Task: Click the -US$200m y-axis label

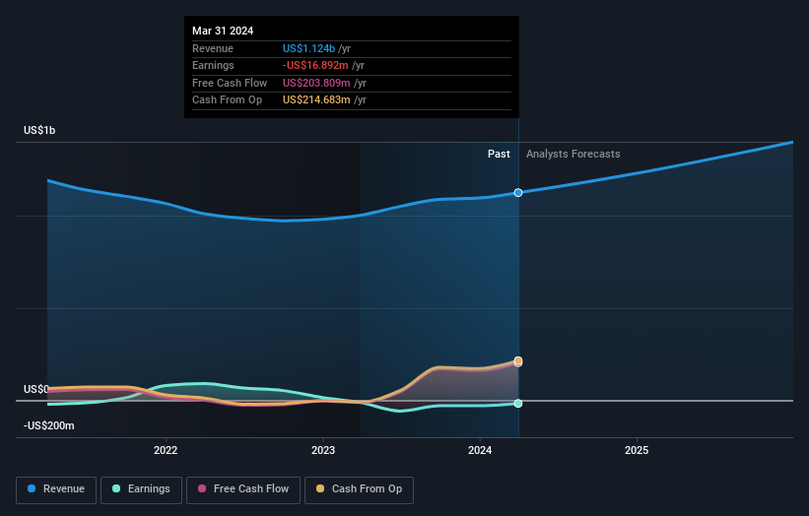Action: (49, 425)
